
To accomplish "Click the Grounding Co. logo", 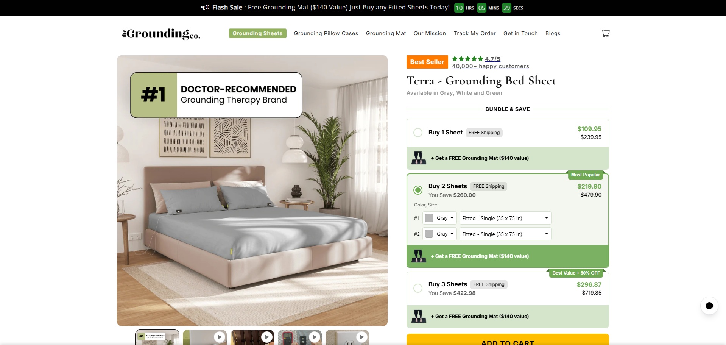I will click(161, 34).
